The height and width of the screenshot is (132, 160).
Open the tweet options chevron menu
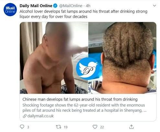click(x=154, y=6)
